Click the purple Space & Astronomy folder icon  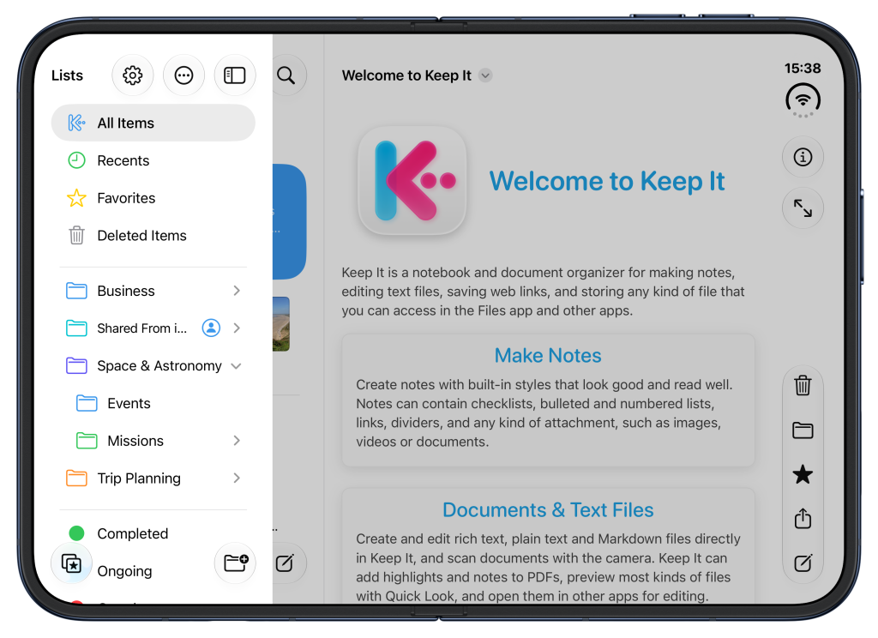point(76,366)
